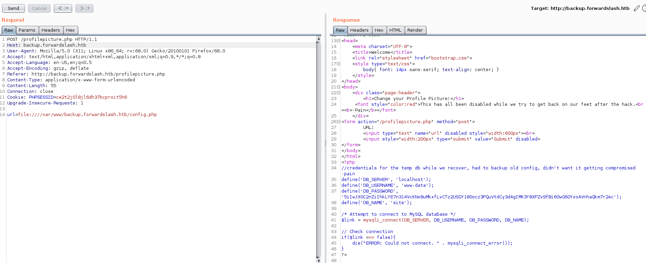Go back to previous request in history
This screenshot has height=263, width=646.
pos(60,8)
